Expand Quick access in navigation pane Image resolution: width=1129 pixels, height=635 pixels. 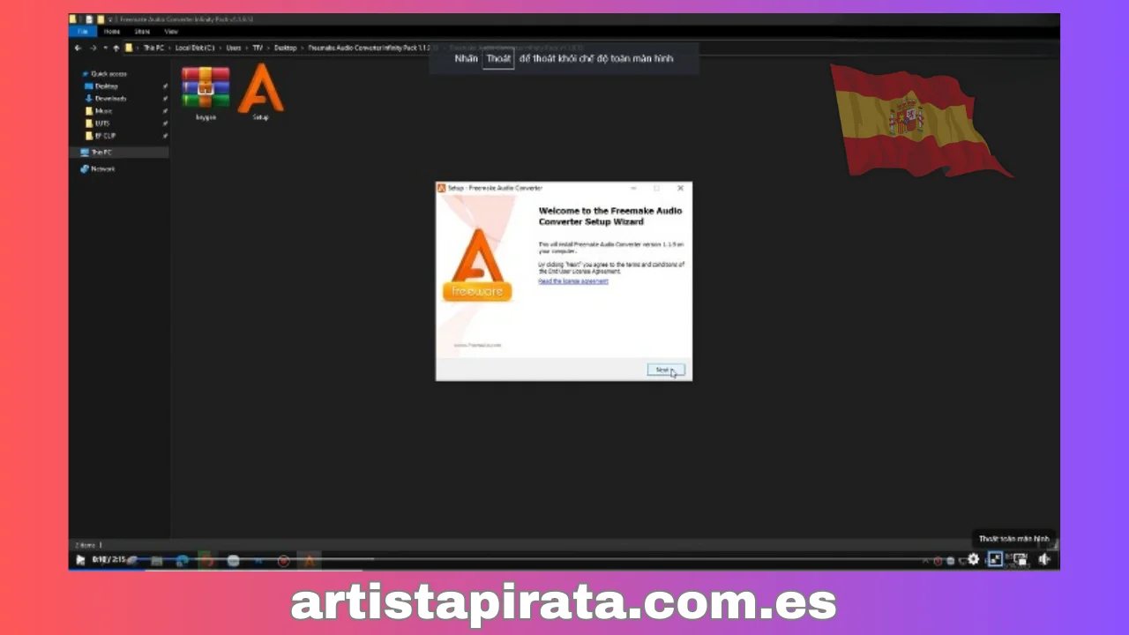pos(106,74)
